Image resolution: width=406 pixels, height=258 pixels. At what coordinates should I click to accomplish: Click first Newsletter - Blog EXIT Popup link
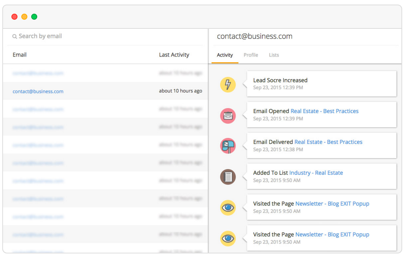(x=332, y=203)
